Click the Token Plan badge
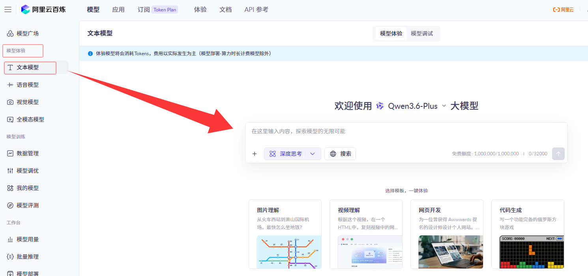 point(165,10)
